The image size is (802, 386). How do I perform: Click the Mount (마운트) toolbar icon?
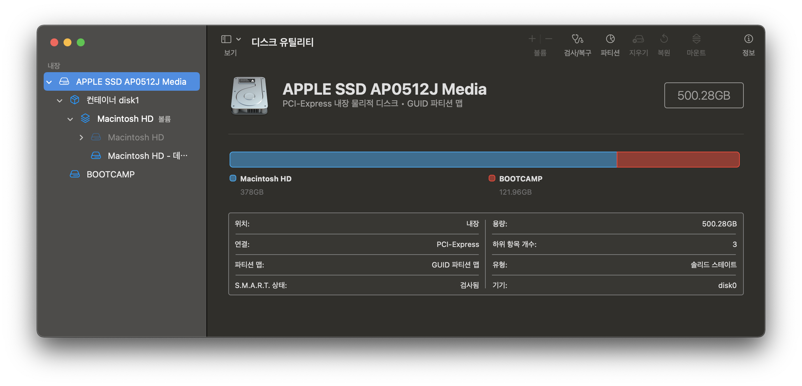pos(696,39)
